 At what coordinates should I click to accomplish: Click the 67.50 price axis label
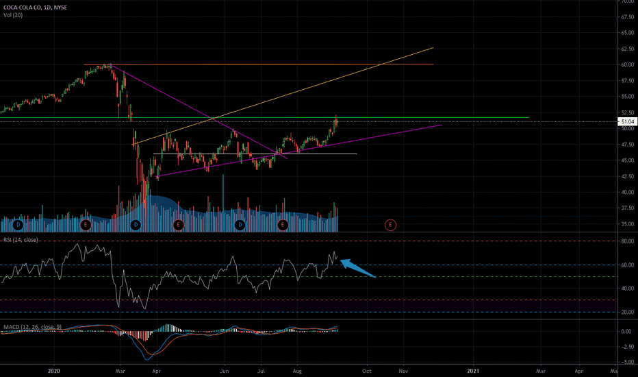[x=627, y=16]
